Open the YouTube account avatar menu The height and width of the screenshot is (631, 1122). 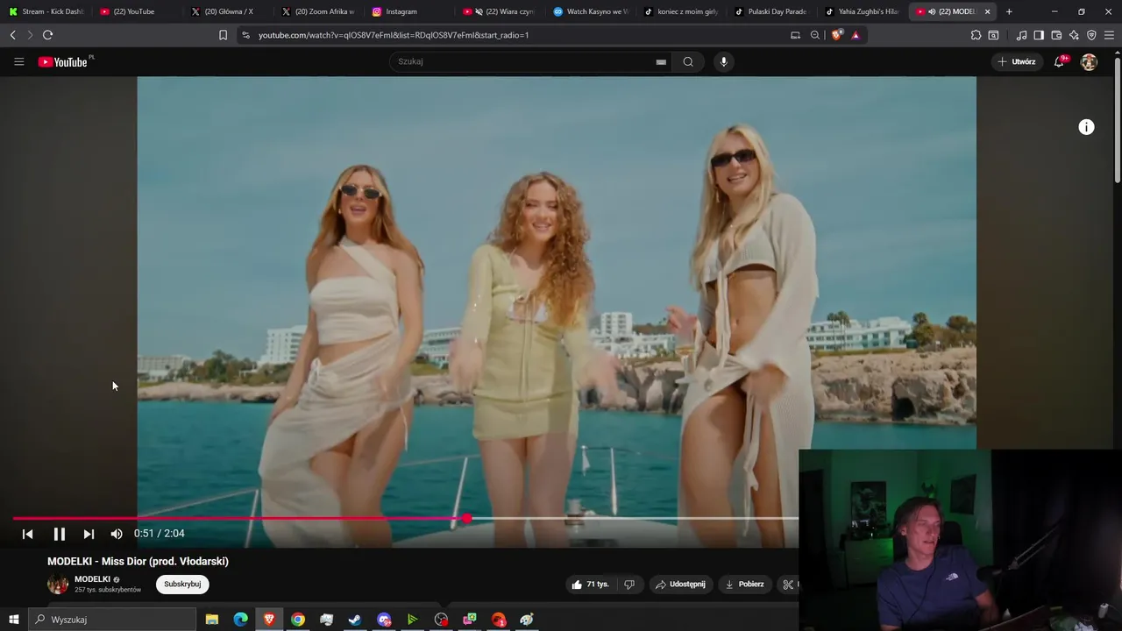(1089, 61)
